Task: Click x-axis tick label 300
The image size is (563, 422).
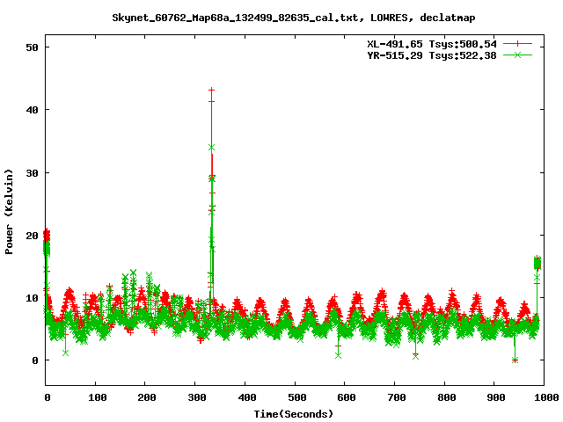Action: (x=197, y=397)
